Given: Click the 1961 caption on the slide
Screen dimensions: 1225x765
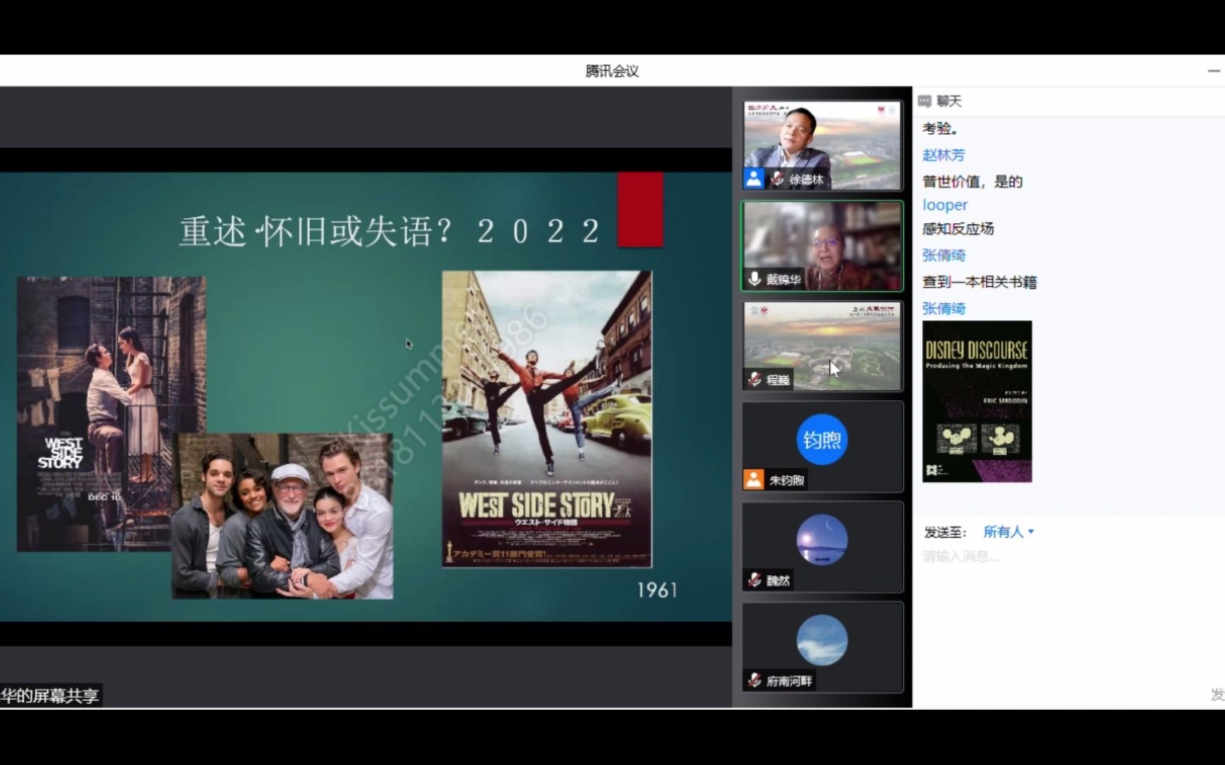Looking at the screenshot, I should tap(657, 590).
